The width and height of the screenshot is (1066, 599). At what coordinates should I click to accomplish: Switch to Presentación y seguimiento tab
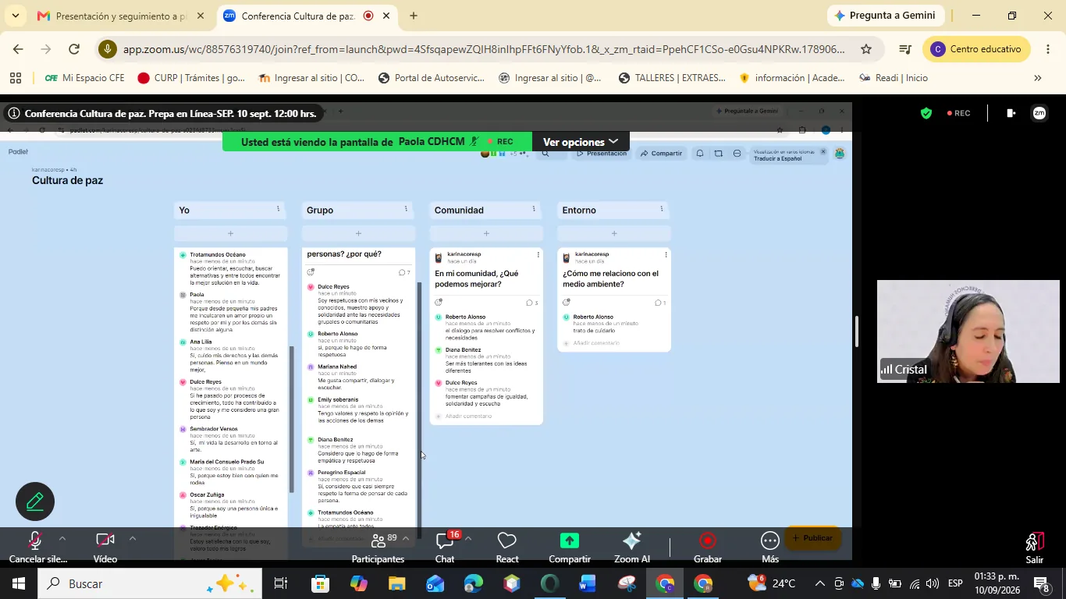point(121,16)
